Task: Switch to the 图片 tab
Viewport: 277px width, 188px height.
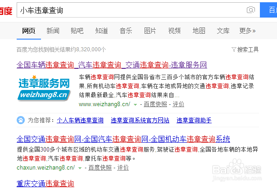Action: [150, 31]
